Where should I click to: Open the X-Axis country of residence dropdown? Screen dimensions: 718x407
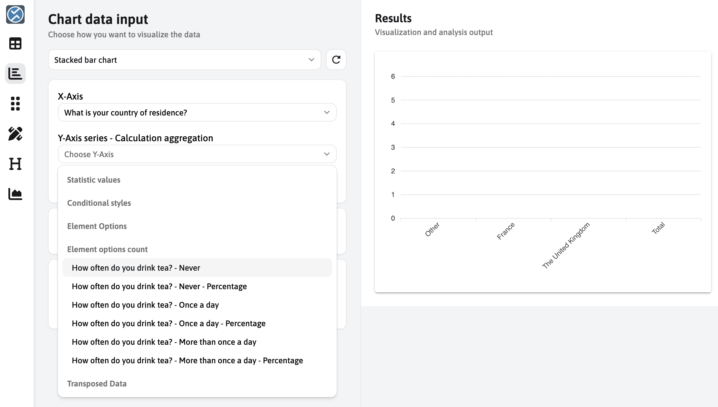point(197,112)
